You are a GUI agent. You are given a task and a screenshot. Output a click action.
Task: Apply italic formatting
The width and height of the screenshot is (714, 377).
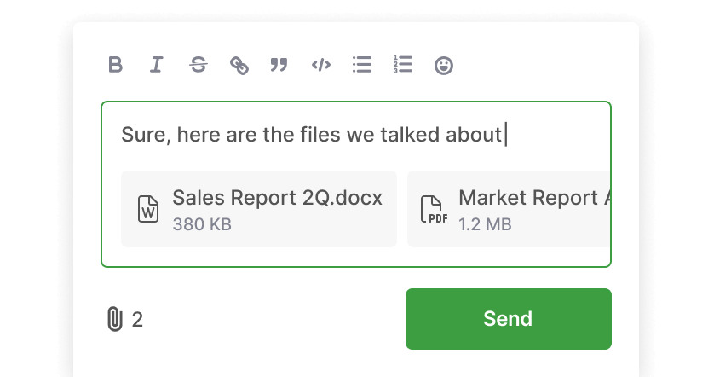pos(156,65)
